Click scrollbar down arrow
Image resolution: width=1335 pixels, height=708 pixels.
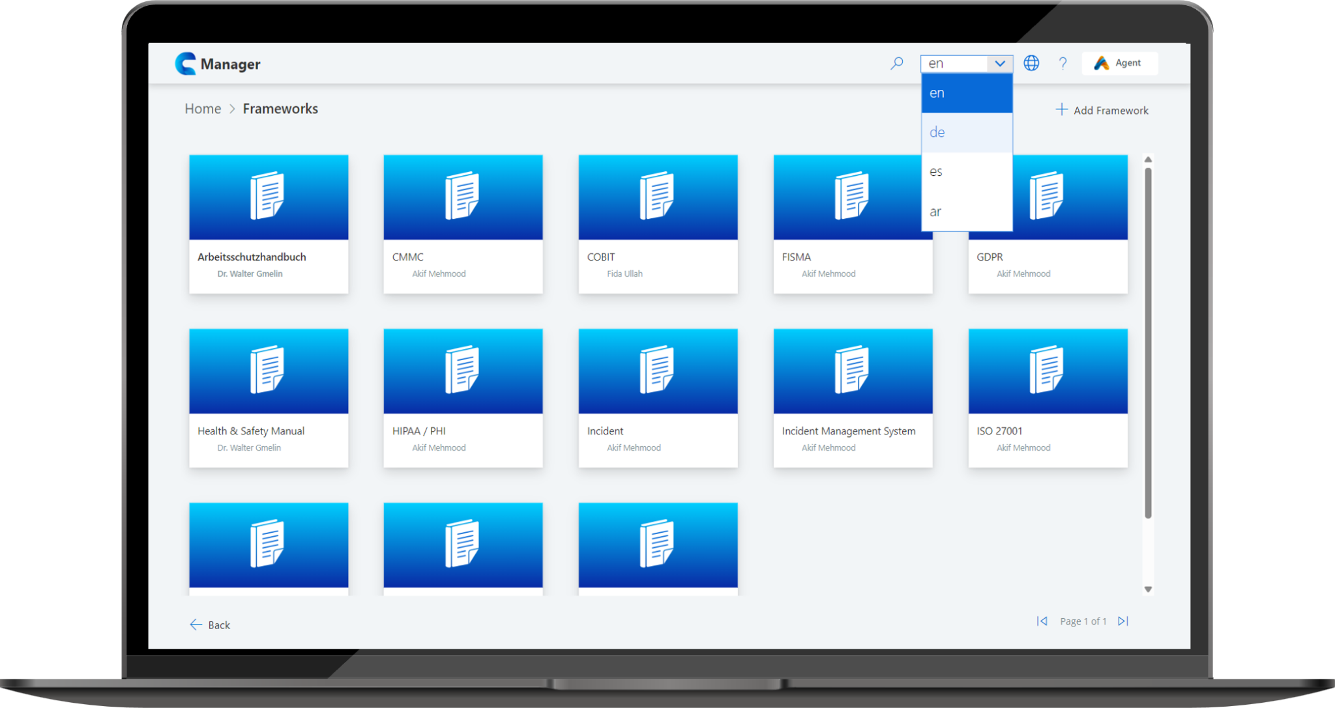click(x=1148, y=589)
